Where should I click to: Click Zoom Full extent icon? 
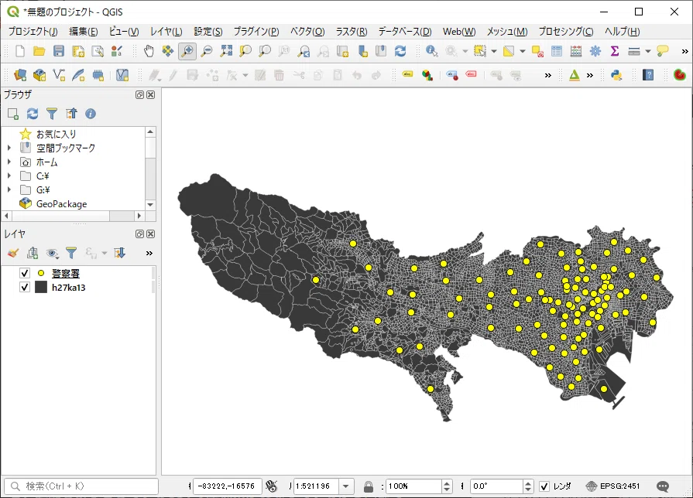tap(226, 51)
